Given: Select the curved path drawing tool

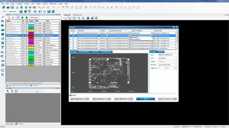Looking at the screenshot, I should (3, 17).
